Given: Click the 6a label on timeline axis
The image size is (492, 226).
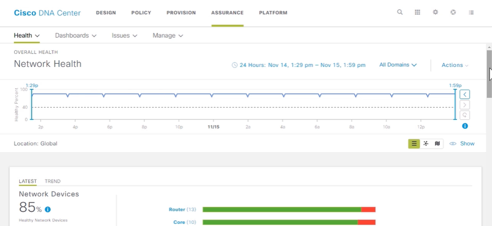Looking at the screenshot, I should tap(317, 127).
